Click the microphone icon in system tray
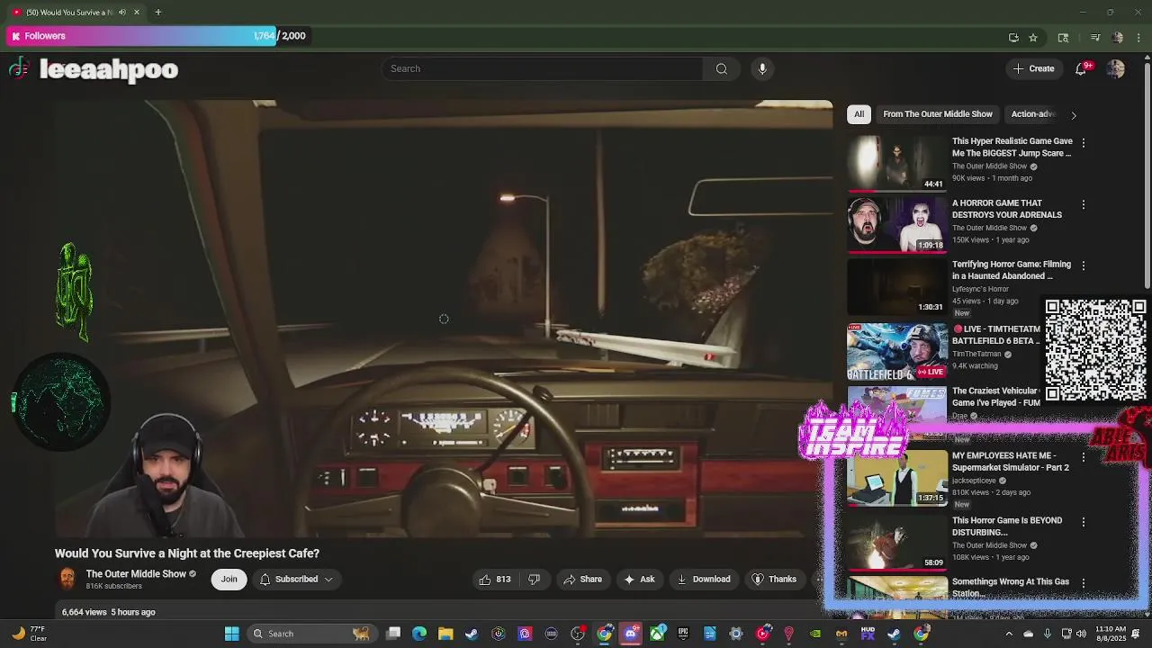This screenshot has height=648, width=1152. point(1048,634)
